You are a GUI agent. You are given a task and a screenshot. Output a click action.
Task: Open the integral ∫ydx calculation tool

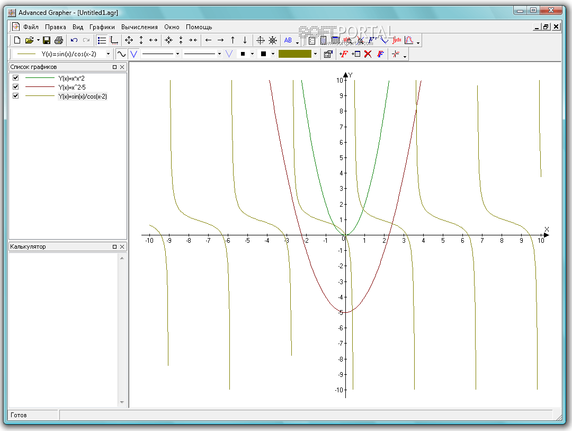397,40
